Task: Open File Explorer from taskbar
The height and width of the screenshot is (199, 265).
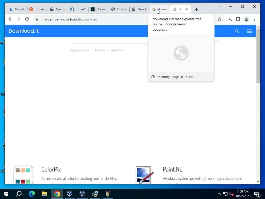Action: point(45,194)
